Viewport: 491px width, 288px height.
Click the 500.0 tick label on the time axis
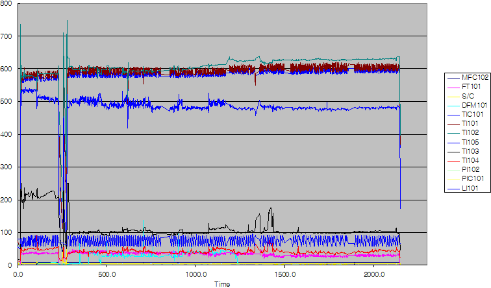107,274
